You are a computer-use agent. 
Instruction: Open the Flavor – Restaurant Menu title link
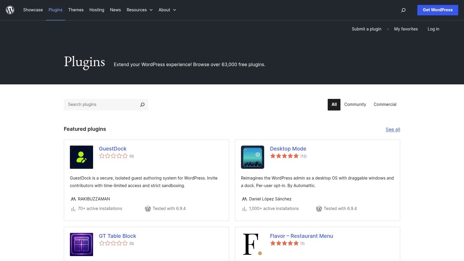[302, 236]
